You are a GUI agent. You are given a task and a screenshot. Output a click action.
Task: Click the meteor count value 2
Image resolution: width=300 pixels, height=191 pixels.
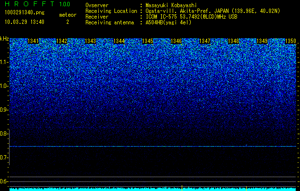68,22
